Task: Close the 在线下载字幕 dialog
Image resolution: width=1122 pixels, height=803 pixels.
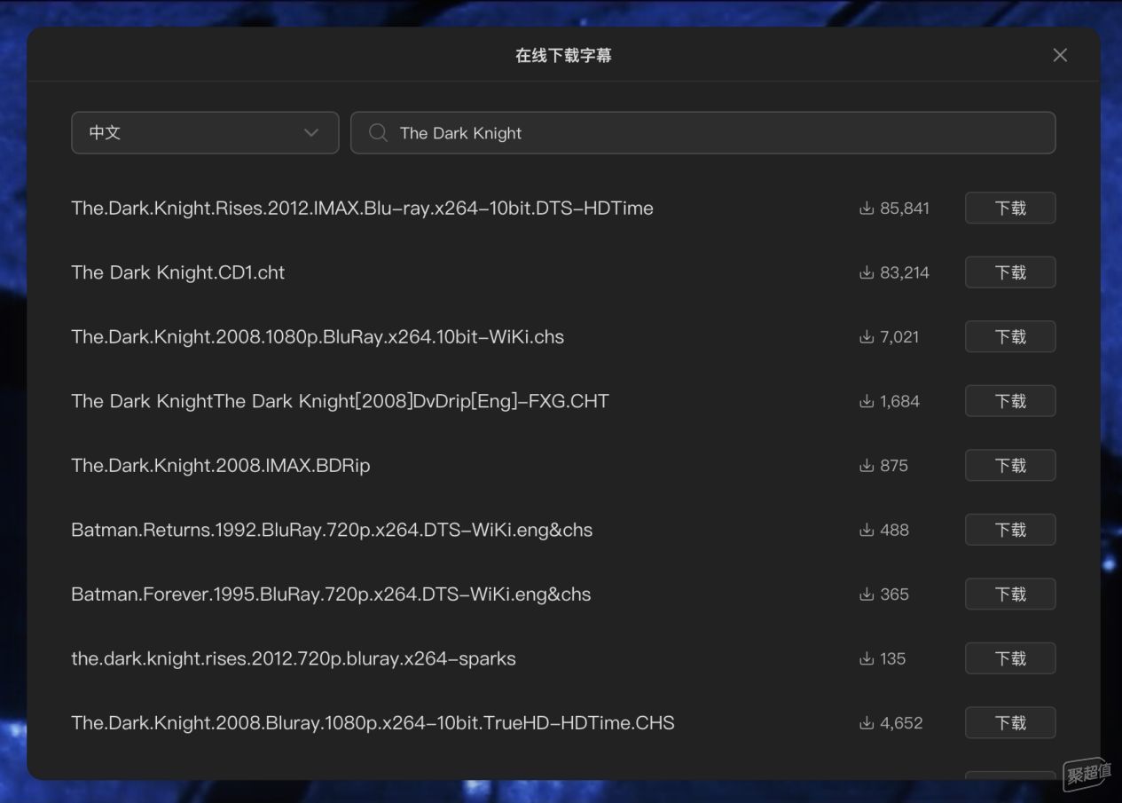Action: tap(1060, 55)
